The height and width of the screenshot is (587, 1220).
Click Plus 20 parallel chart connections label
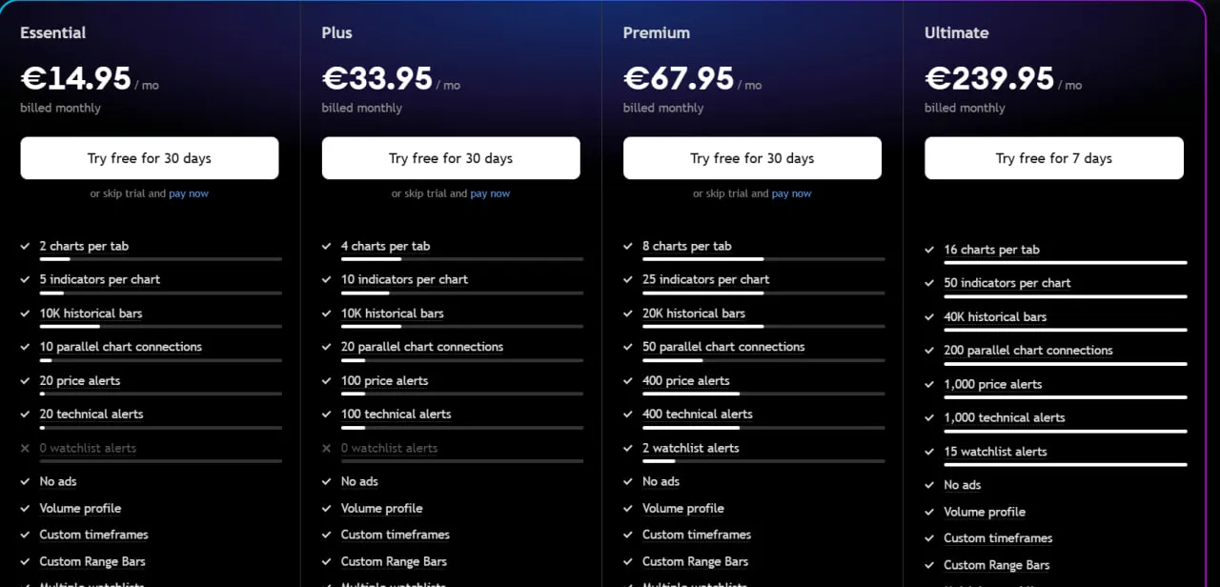click(422, 347)
